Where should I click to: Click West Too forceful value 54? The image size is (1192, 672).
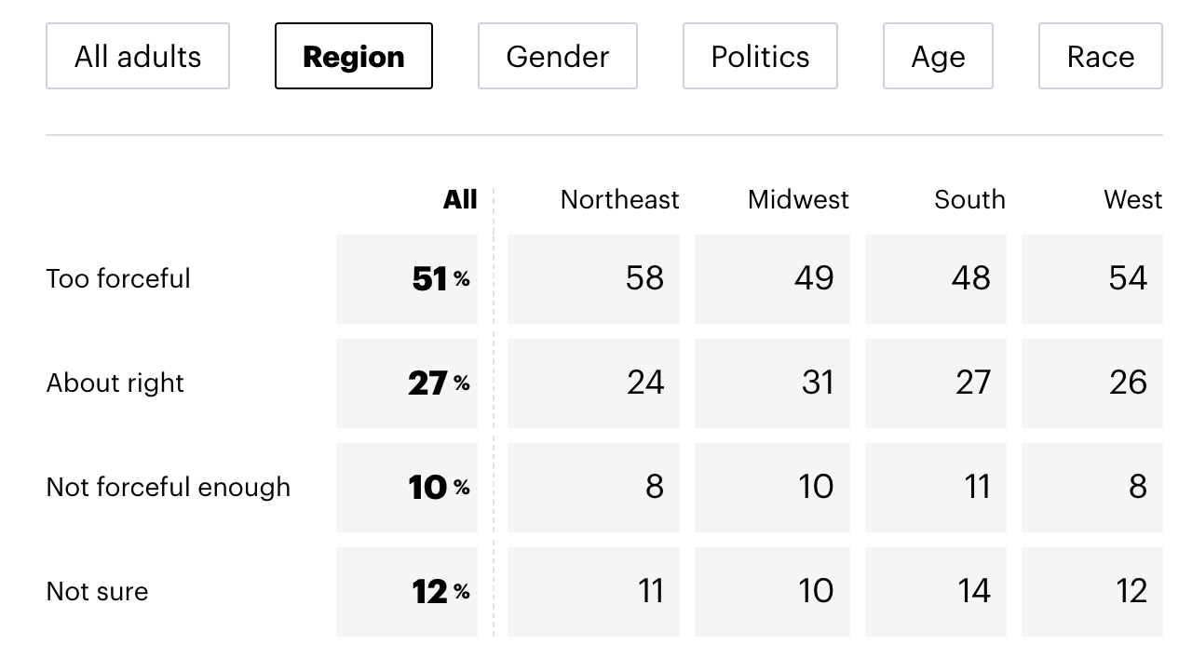1093,279
